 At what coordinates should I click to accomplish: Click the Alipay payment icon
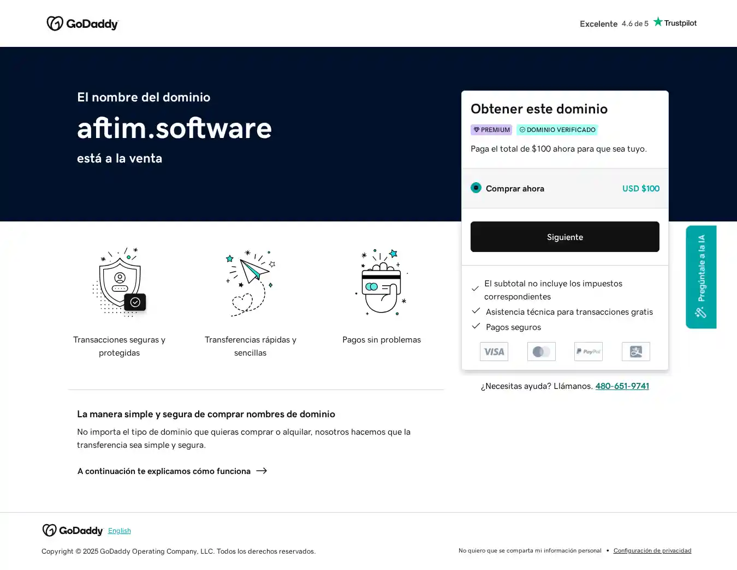tap(635, 352)
